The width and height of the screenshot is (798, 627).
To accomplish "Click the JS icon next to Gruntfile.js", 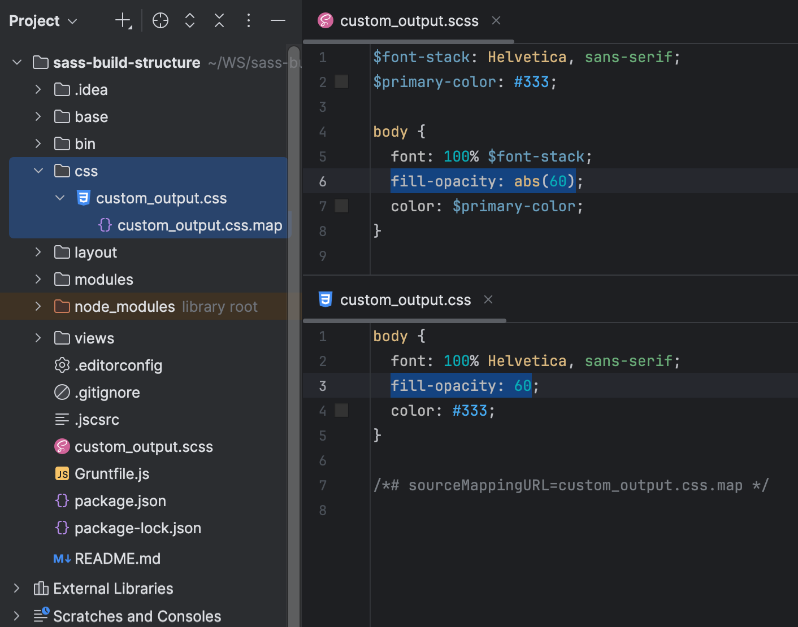I will click(62, 473).
